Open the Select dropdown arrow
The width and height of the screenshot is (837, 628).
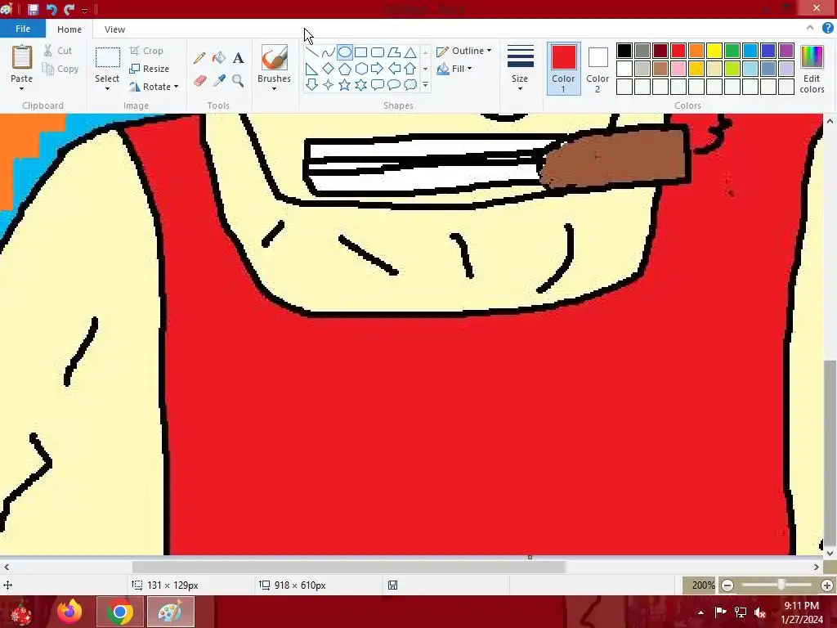107,88
